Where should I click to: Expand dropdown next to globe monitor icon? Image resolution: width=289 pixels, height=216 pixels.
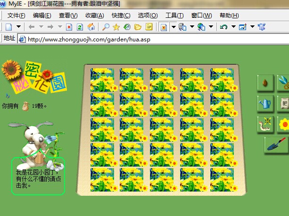tap(211, 27)
